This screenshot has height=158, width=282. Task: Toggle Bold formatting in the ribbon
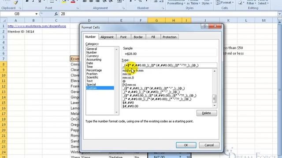[x=27, y=1]
